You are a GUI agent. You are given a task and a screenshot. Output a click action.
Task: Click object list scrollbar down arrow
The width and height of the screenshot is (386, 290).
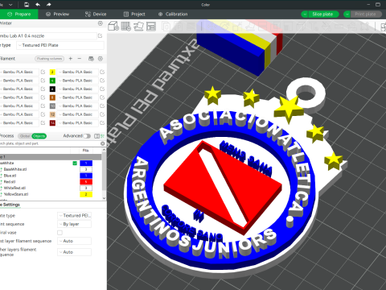(104, 198)
